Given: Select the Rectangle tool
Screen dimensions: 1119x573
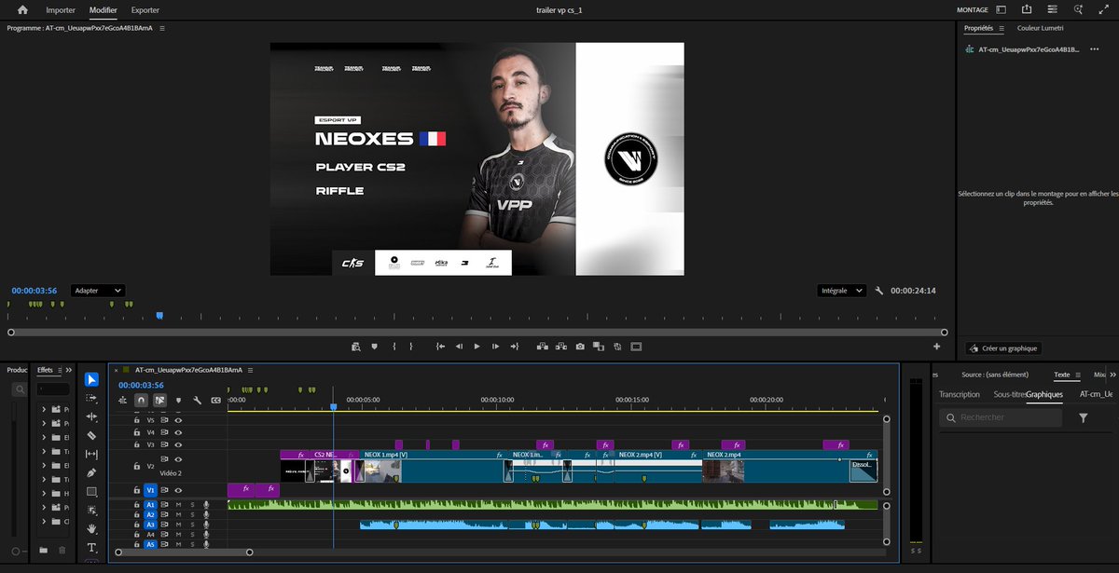Looking at the screenshot, I should (x=91, y=491).
